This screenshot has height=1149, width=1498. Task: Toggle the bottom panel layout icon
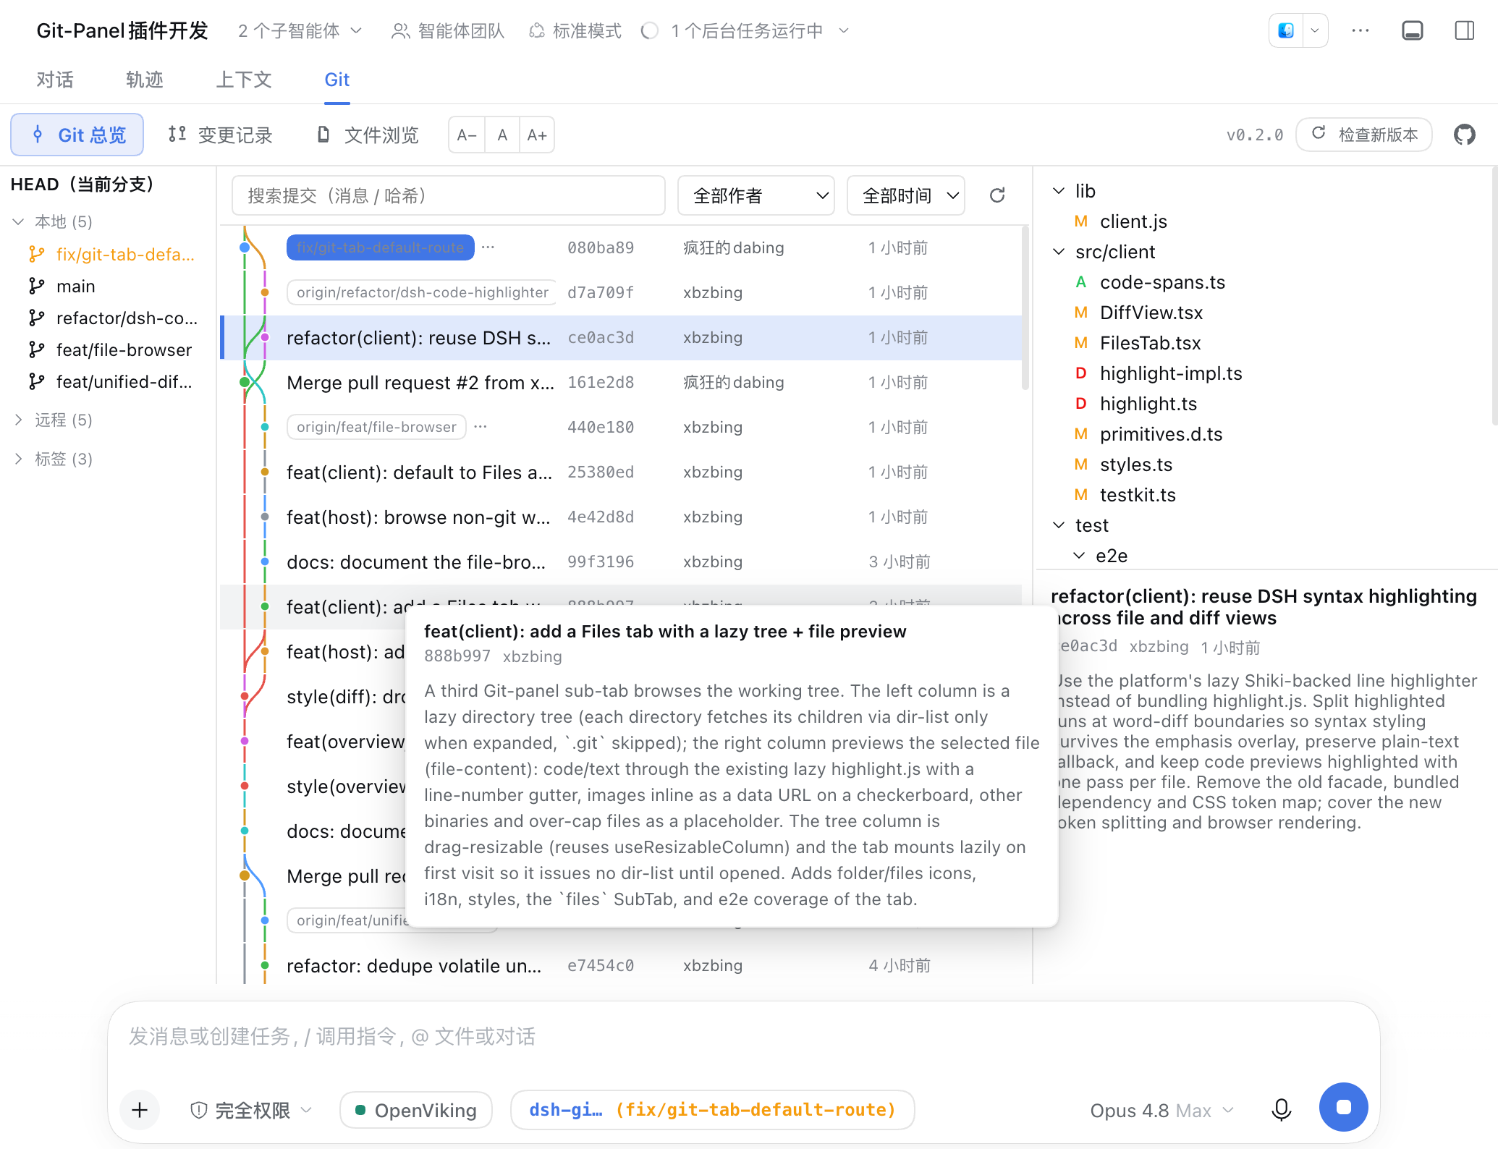coord(1412,30)
